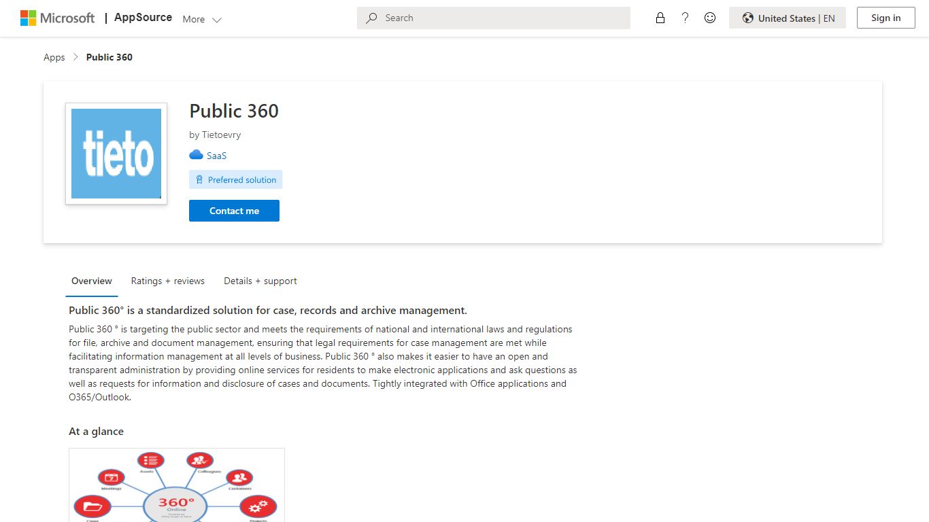This screenshot has height=522, width=929.
Task: Click the Public 360 title heading
Action: tap(234, 111)
